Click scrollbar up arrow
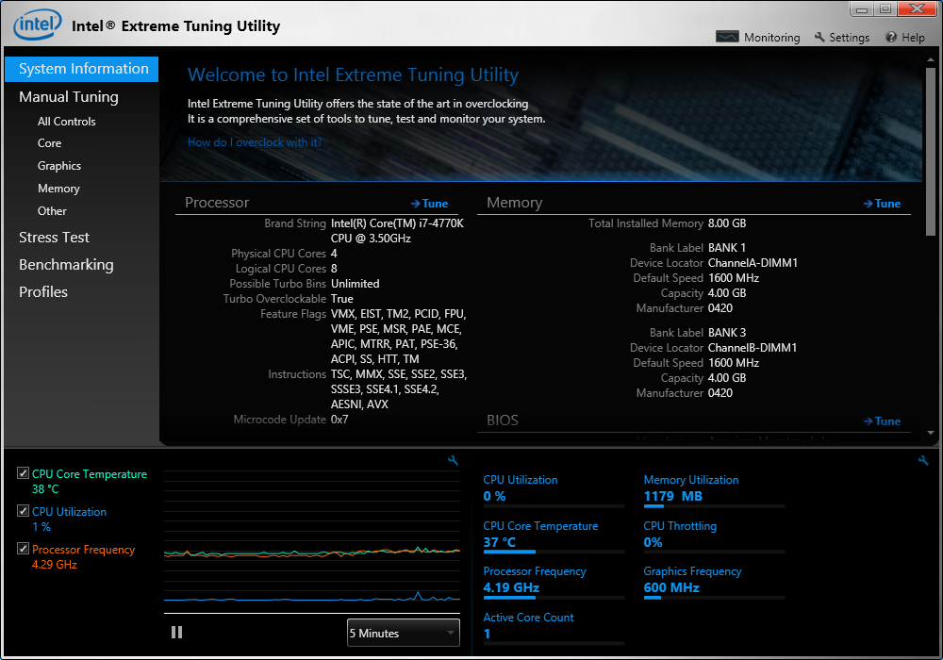This screenshot has height=660, width=943. 931,60
